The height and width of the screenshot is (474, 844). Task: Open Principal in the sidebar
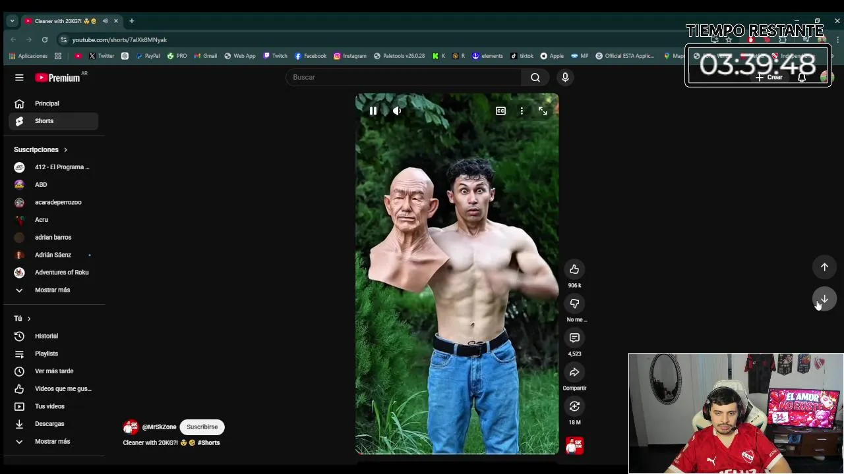tap(53, 103)
